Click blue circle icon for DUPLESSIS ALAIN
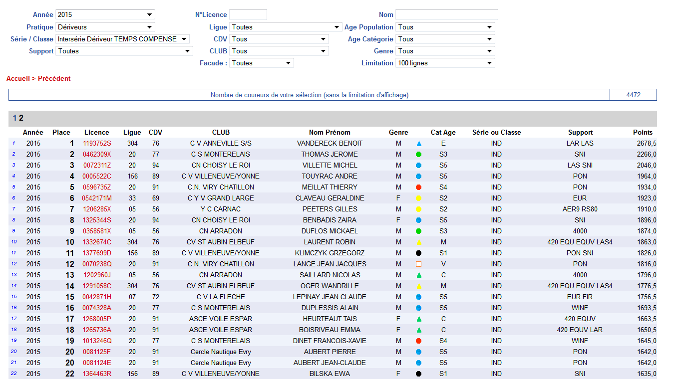Viewport: 675px width, 379px height. tap(419, 308)
